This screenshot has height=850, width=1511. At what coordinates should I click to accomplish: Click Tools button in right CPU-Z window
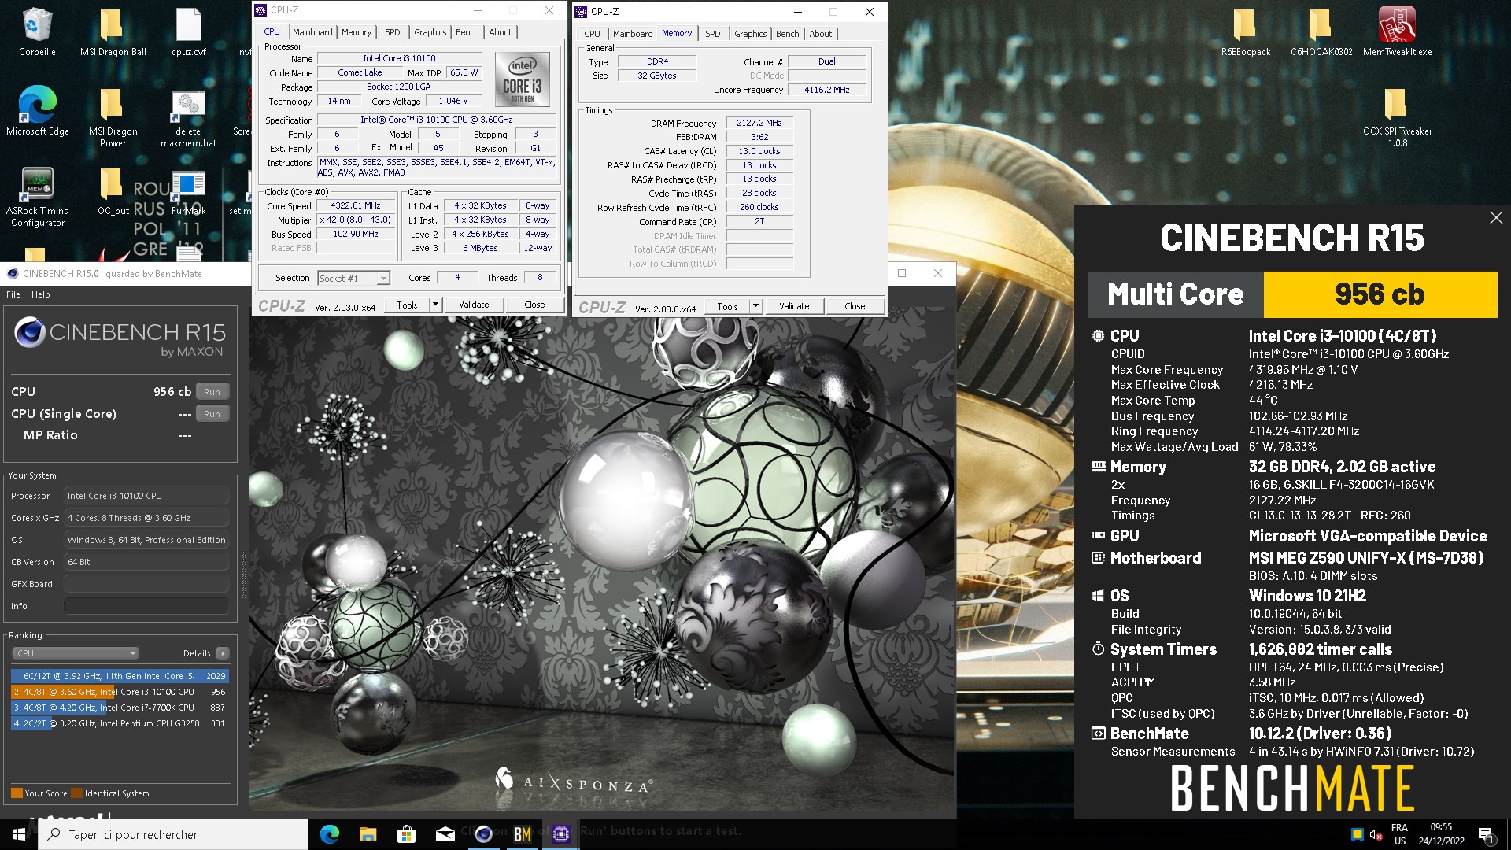tap(727, 306)
